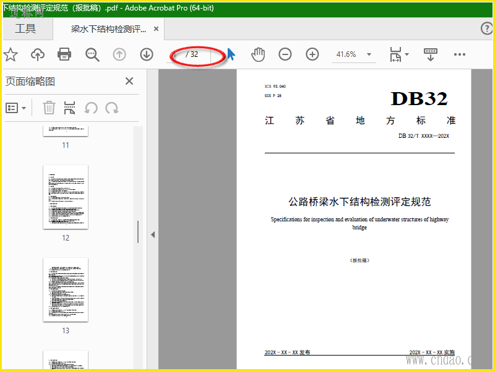
Task: Zoom out with minus button
Action: [285, 54]
